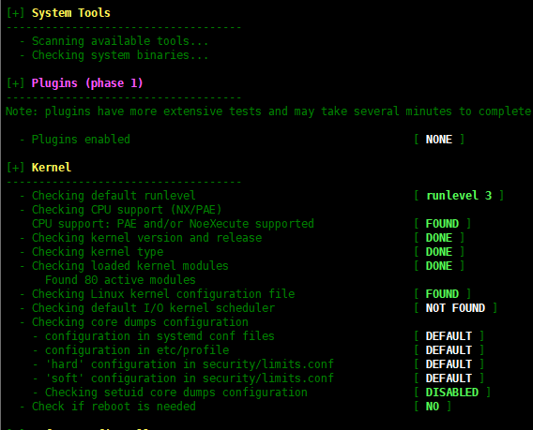
Task: Click the [+] marker beside Kernel
Action: (x=16, y=168)
